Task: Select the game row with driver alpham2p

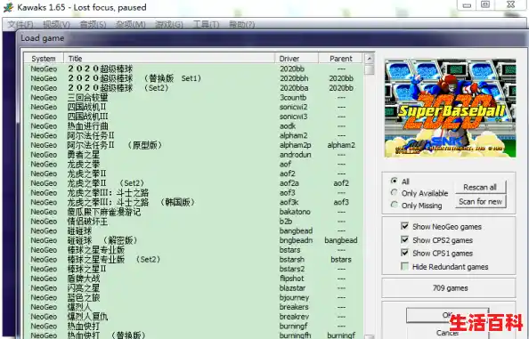Action: (x=194, y=145)
